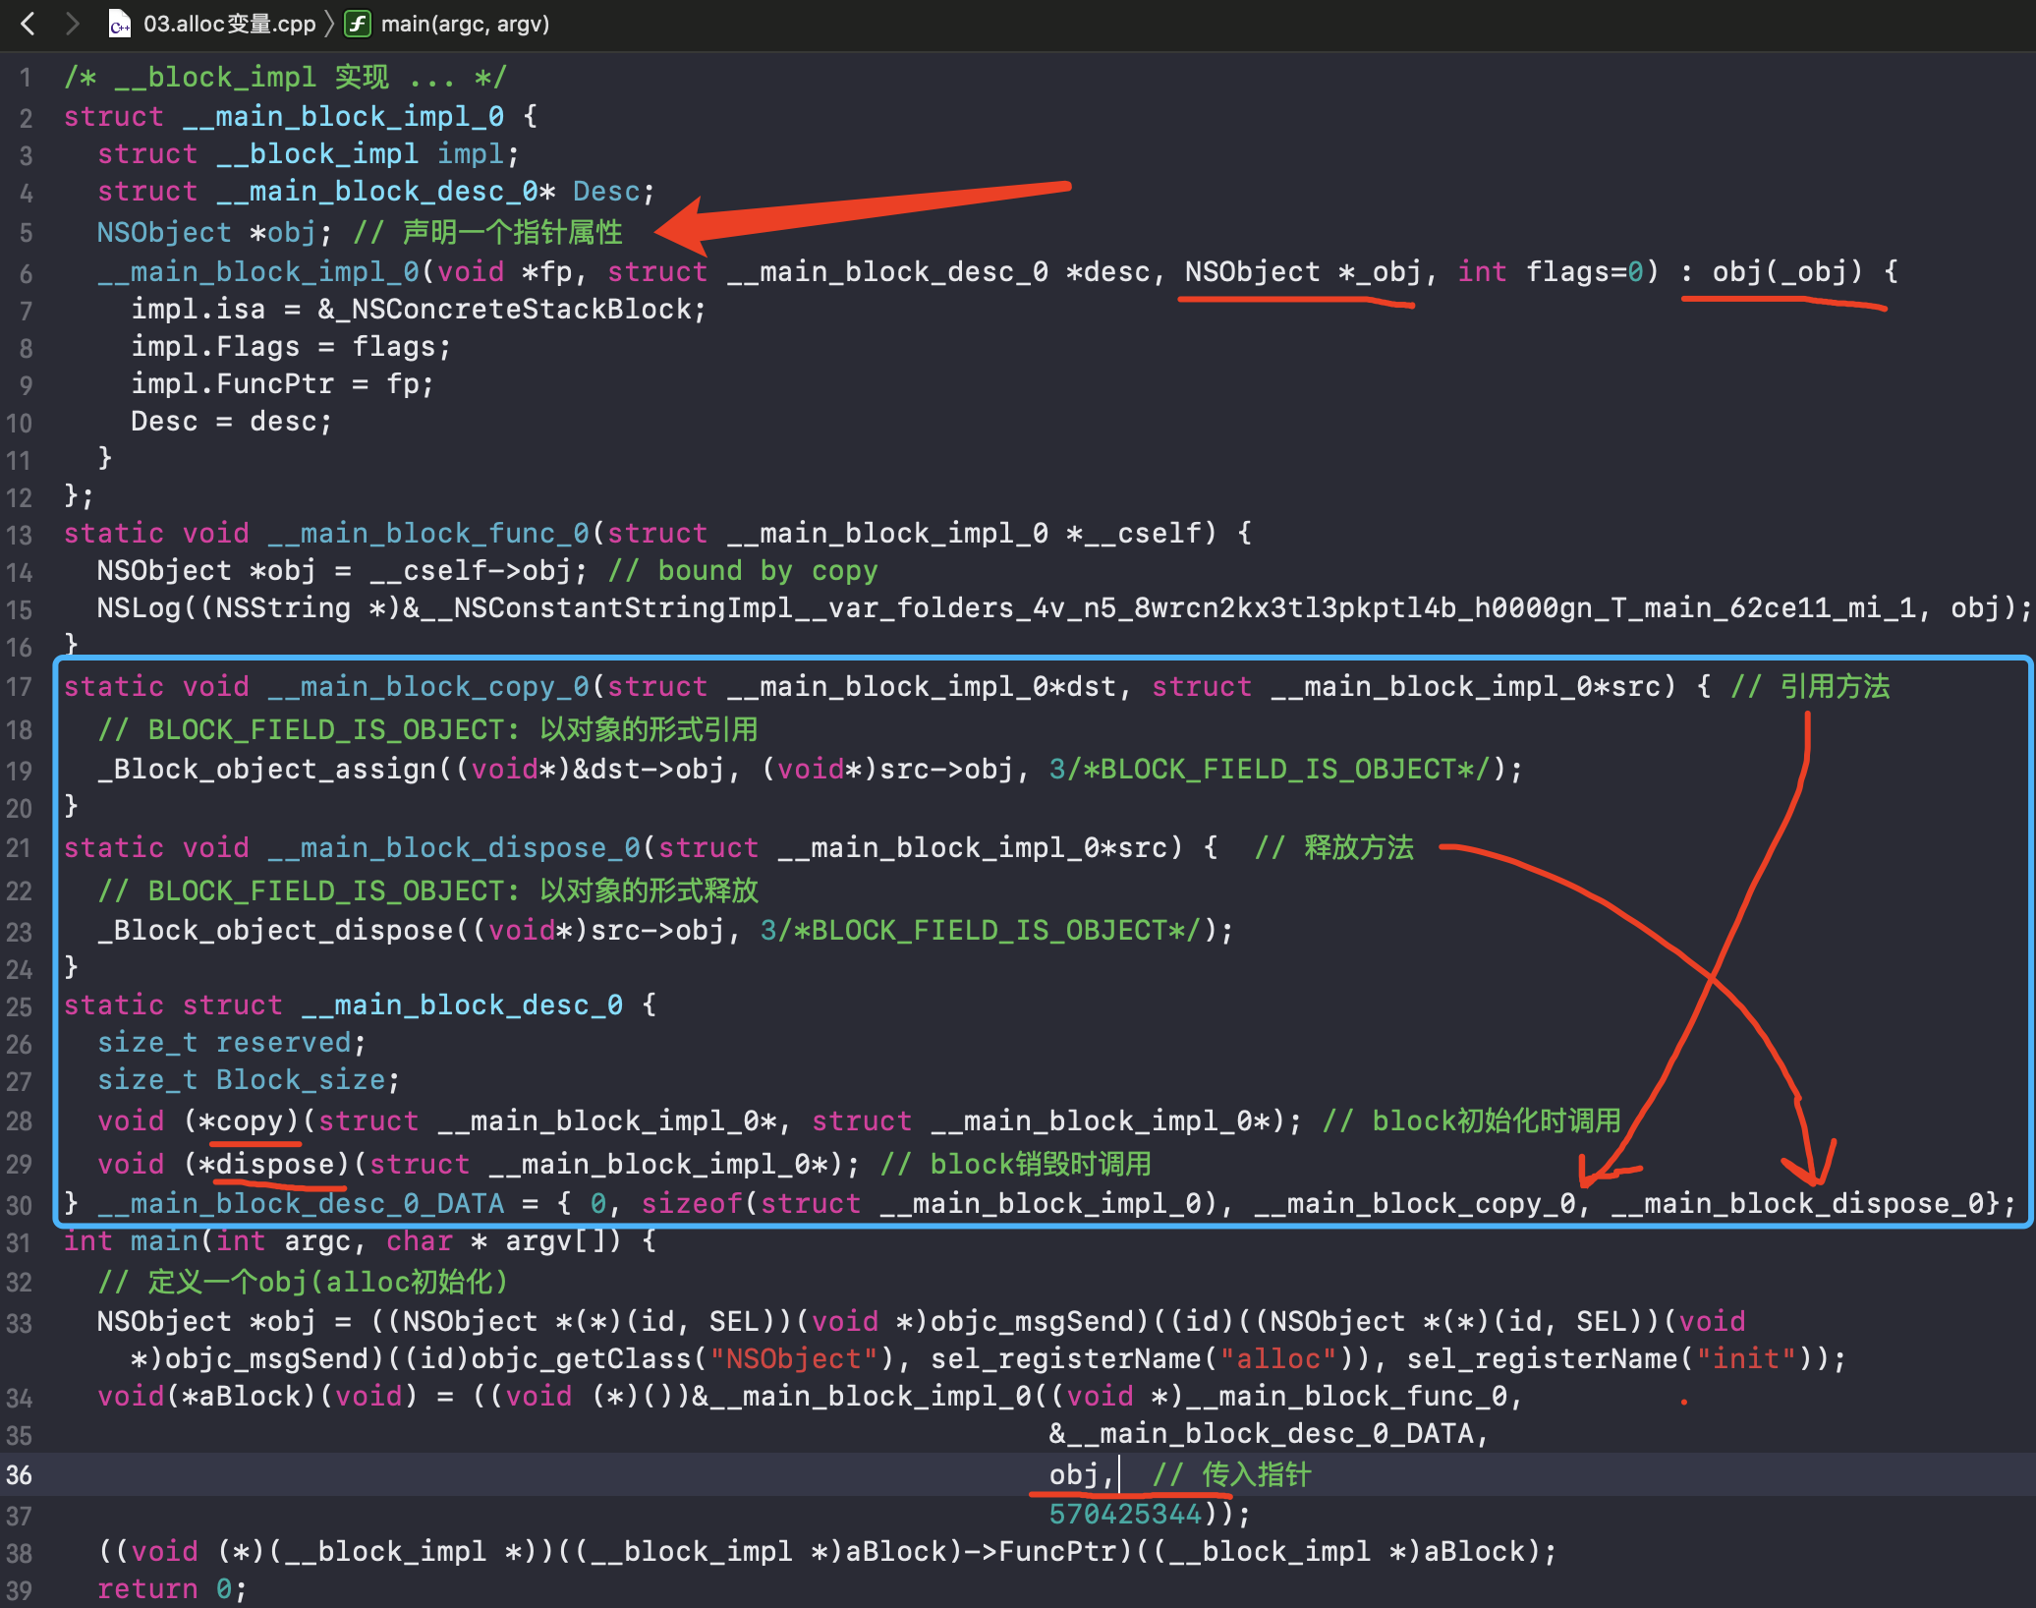Click the comment '引用方法' on line 17
This screenshot has width=2036, height=1608.
click(x=1835, y=687)
